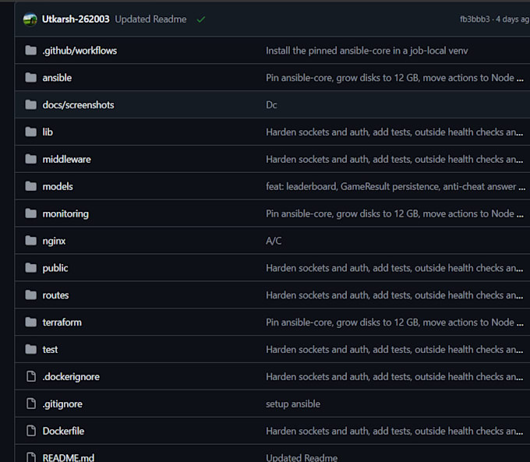Image resolution: width=530 pixels, height=462 pixels.
Task: Open the docs/screenshots folder
Action: point(78,104)
